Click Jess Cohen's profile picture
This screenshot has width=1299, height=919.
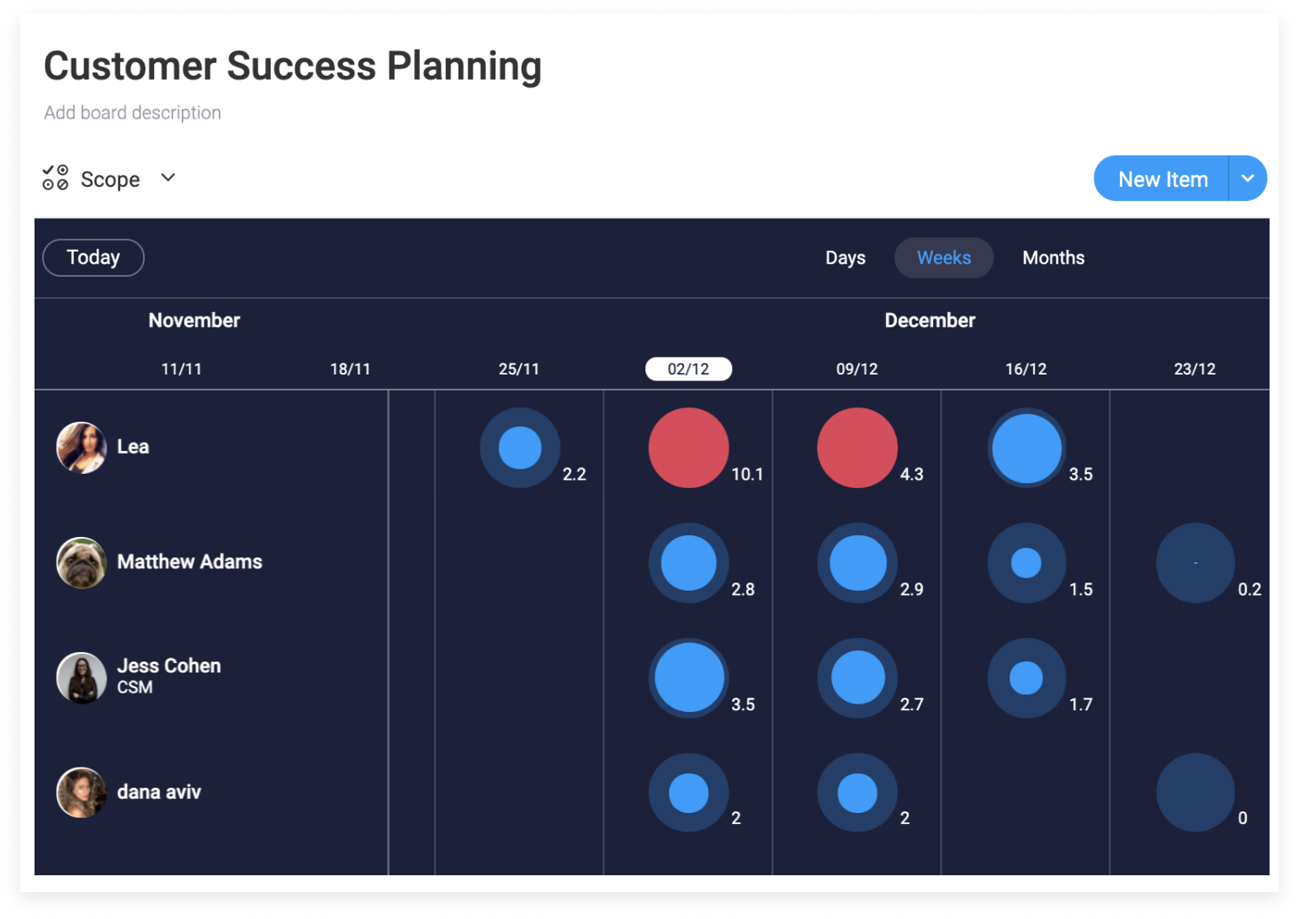click(81, 677)
